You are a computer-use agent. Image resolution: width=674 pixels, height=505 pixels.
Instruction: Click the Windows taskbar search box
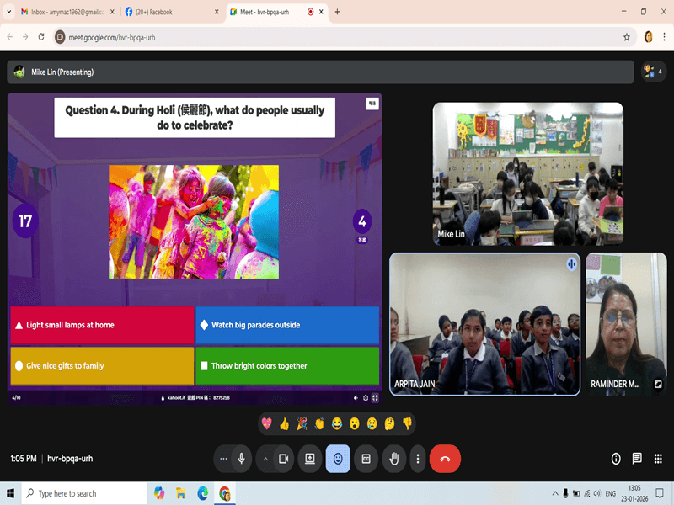click(84, 493)
